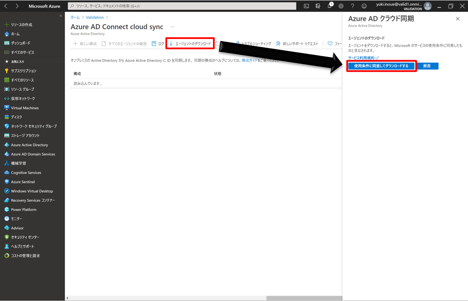Open the notifications bell

(x=330, y=6)
